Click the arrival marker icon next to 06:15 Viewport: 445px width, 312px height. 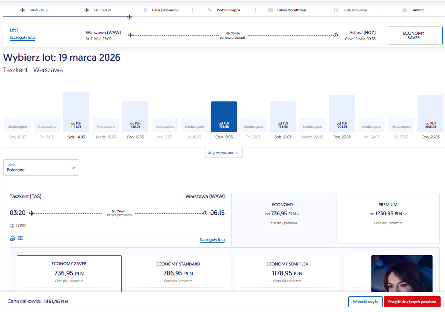pyautogui.click(x=205, y=213)
